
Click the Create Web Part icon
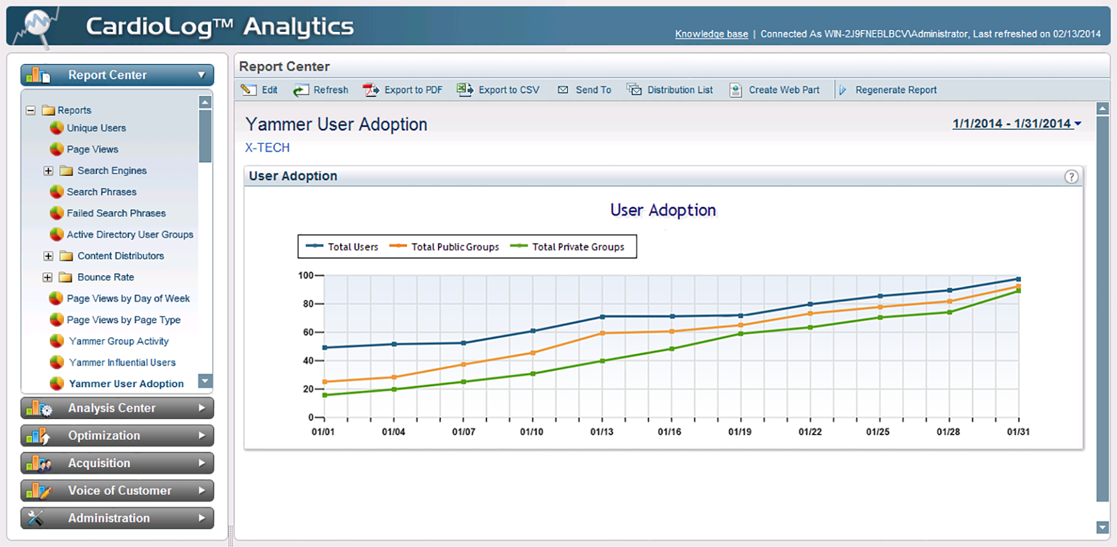click(736, 90)
